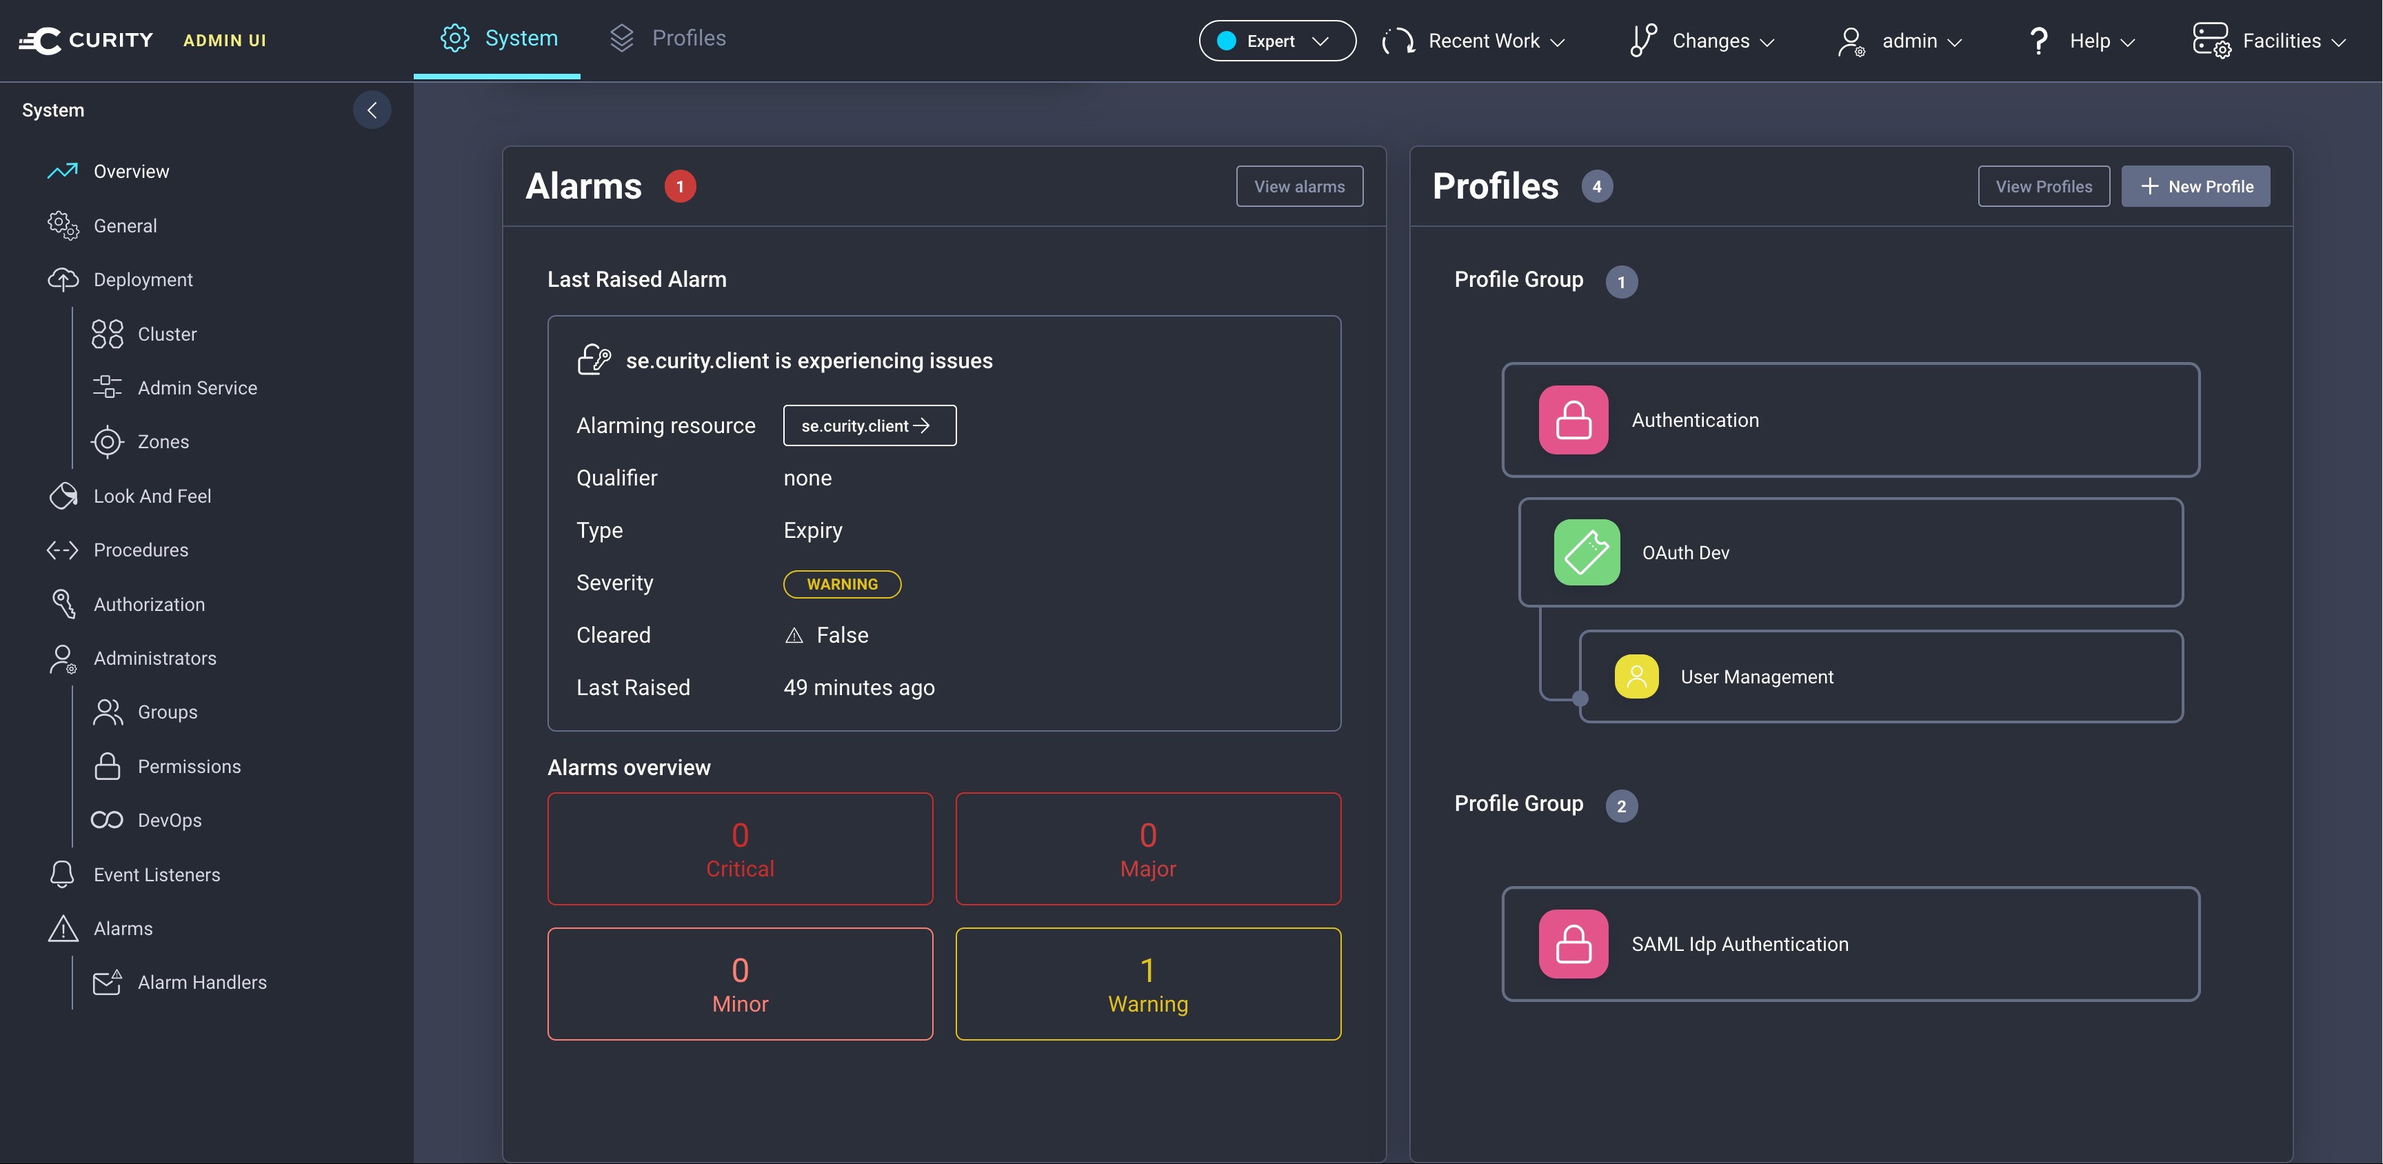Click the Overview trend-line icon in sidebar

coord(63,171)
